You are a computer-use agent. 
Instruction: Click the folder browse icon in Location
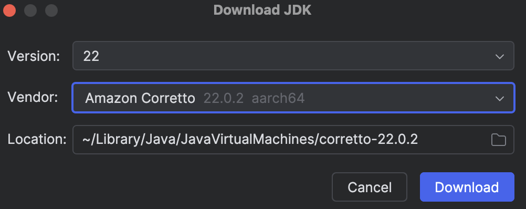coord(499,140)
